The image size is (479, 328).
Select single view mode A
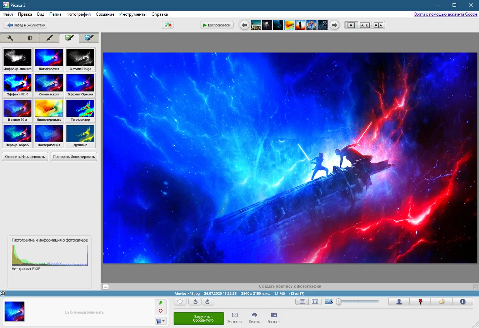click(351, 25)
